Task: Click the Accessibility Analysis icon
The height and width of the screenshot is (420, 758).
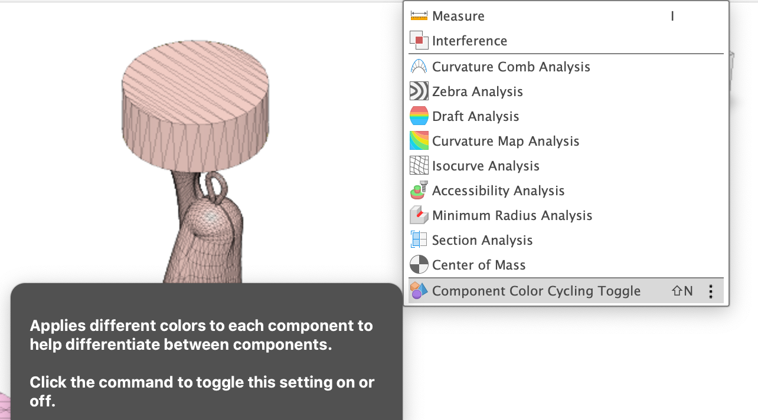Action: 419,190
